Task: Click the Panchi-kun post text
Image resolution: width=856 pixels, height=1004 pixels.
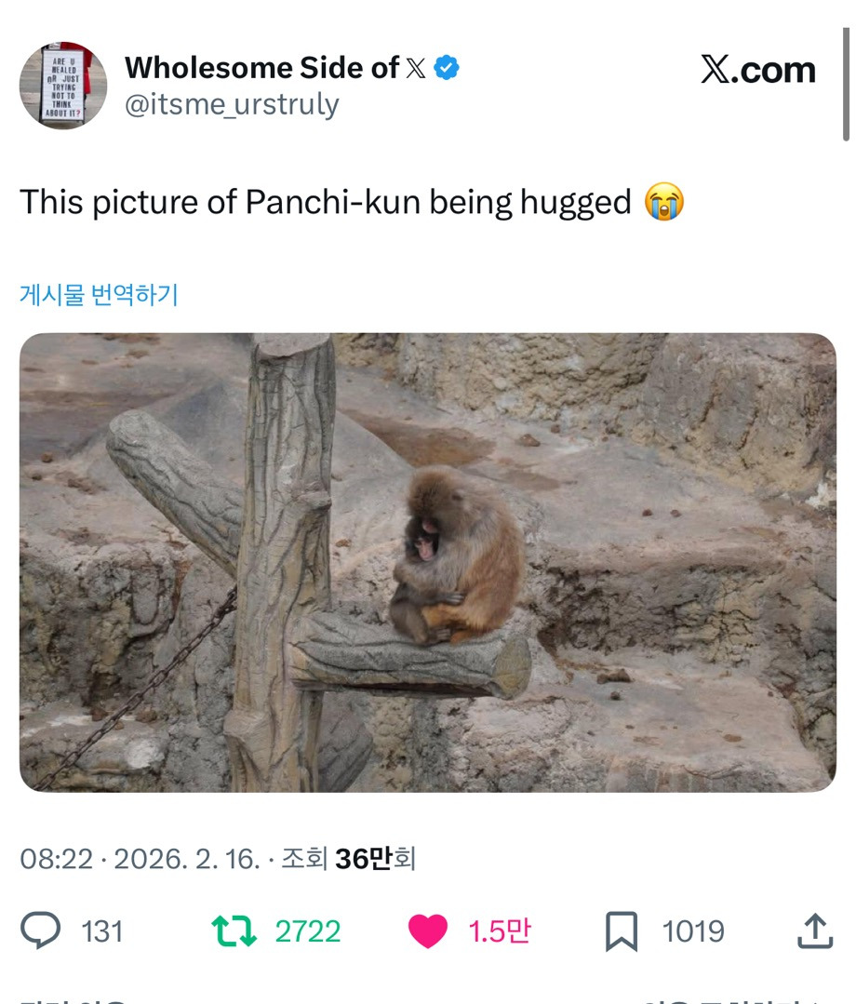Action: (326, 202)
